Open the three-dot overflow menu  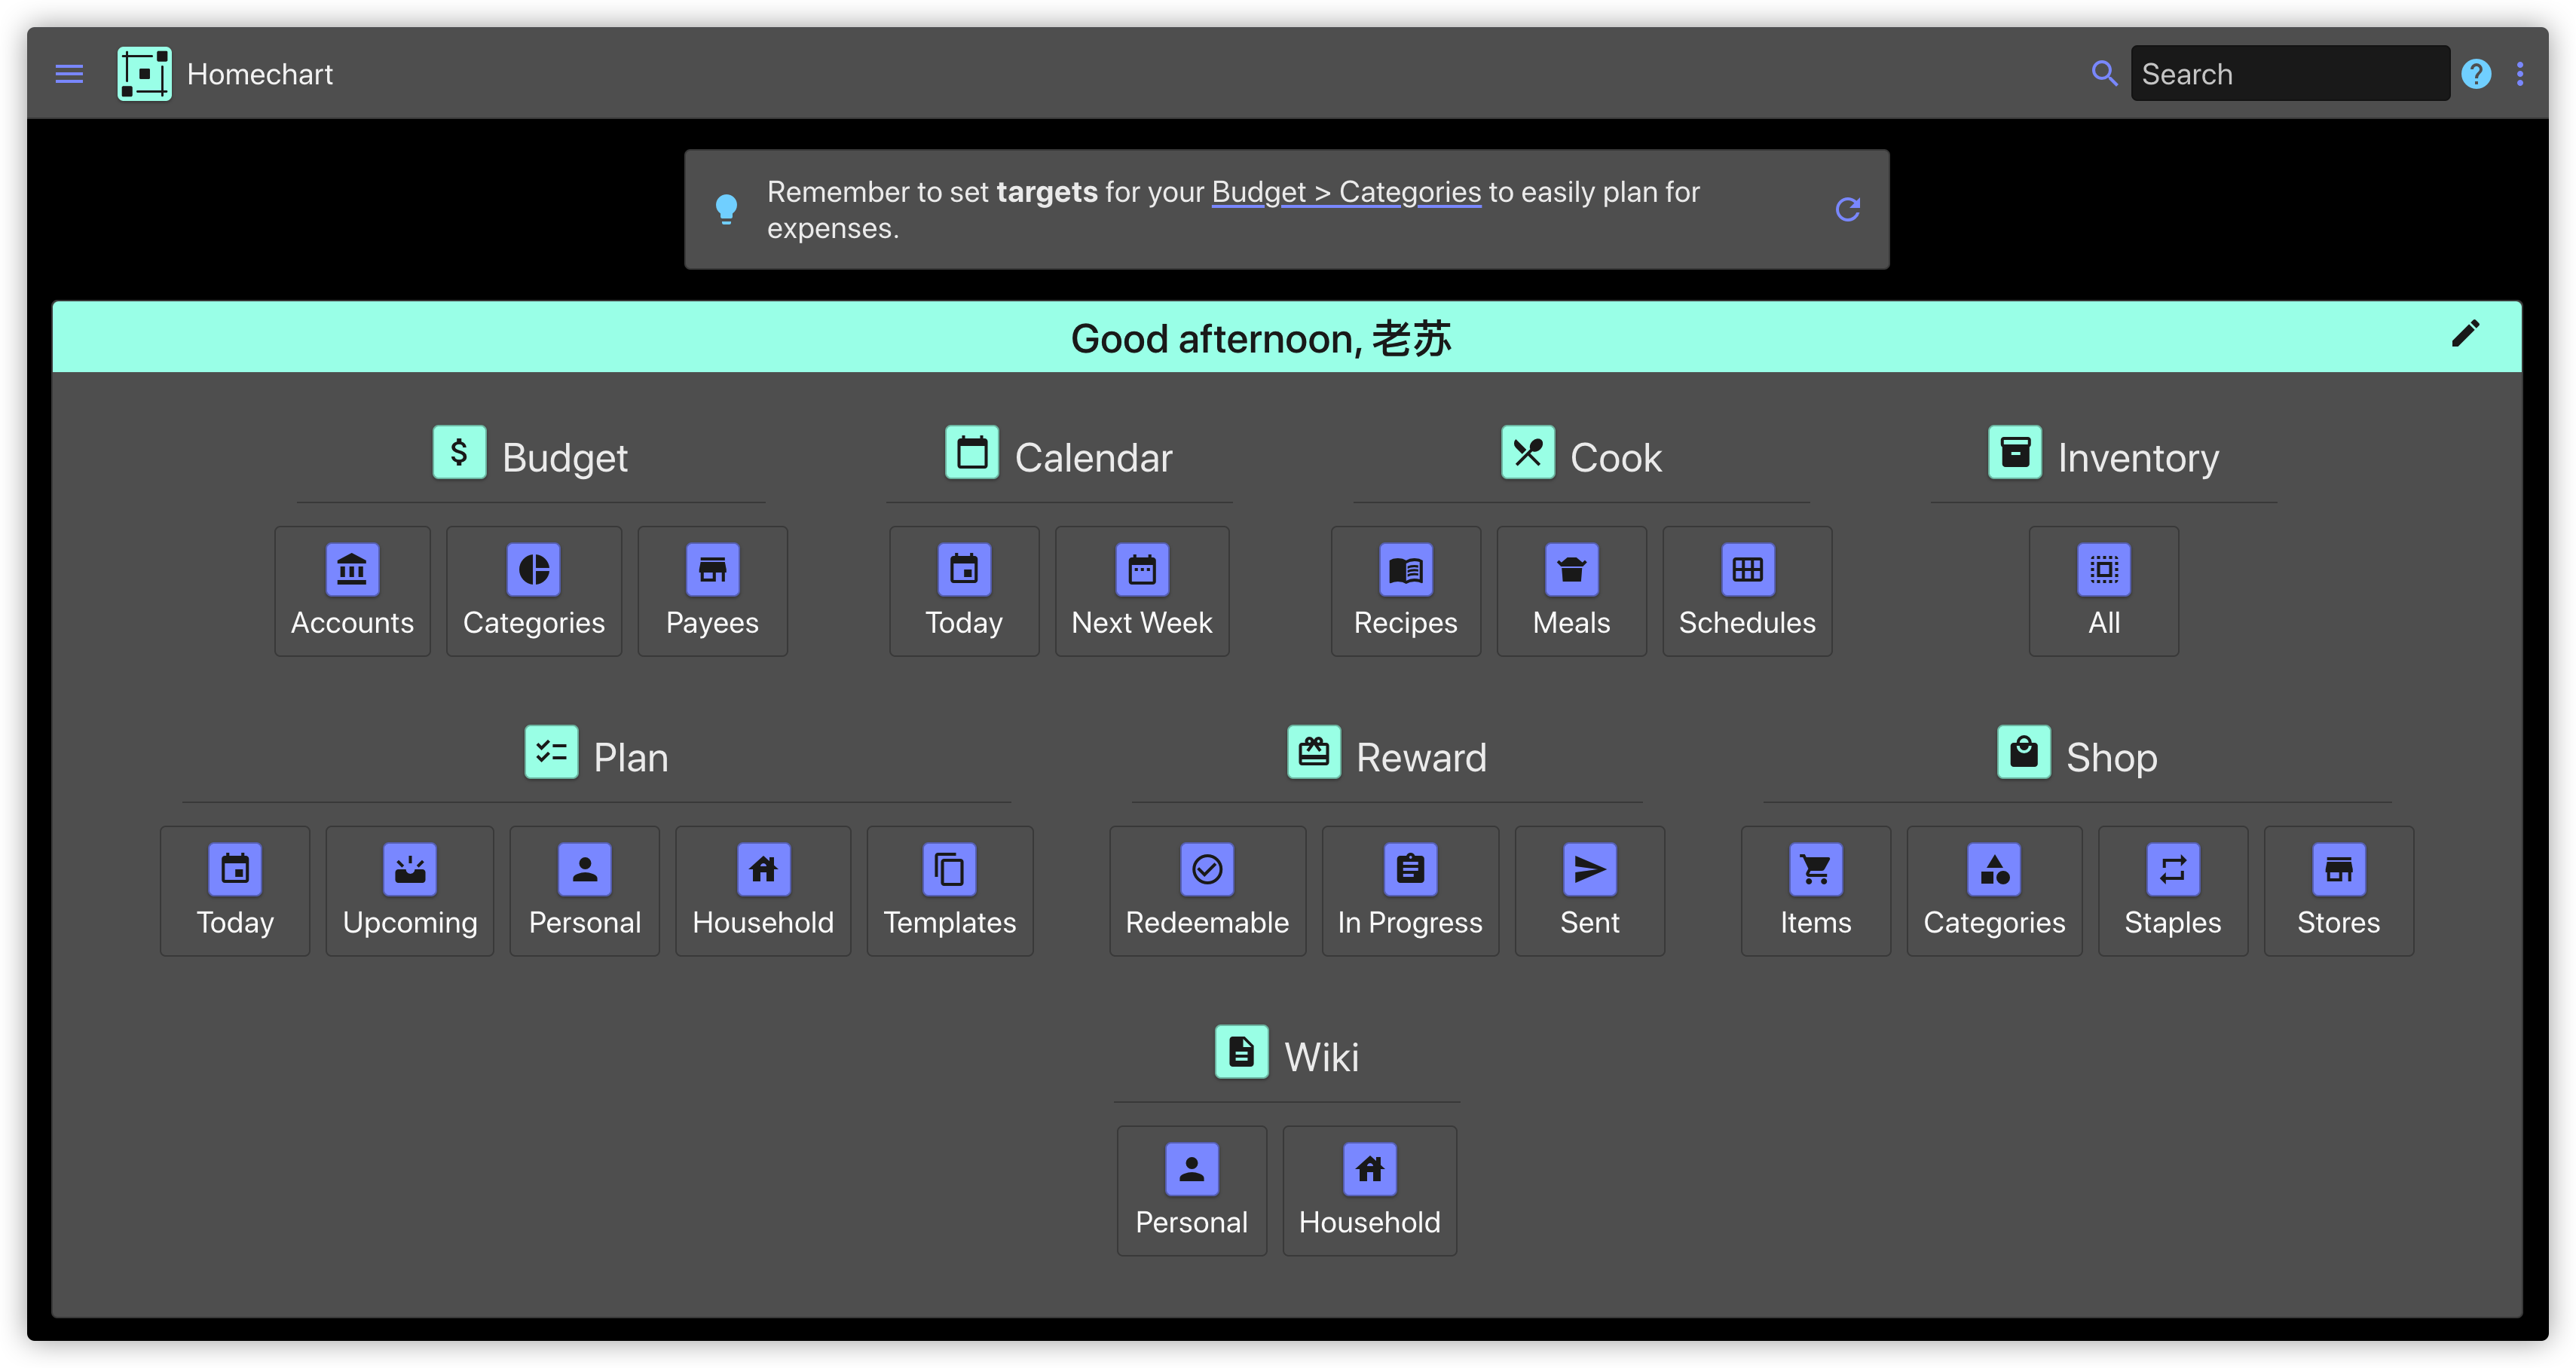[x=2520, y=74]
